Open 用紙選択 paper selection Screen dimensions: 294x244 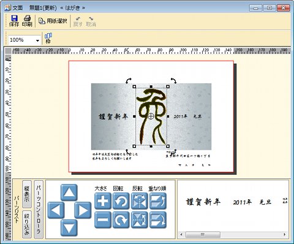[53, 21]
